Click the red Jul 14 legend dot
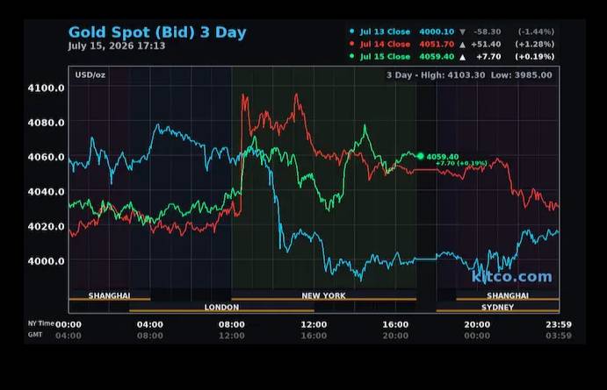This screenshot has height=390, width=607. pyautogui.click(x=351, y=44)
